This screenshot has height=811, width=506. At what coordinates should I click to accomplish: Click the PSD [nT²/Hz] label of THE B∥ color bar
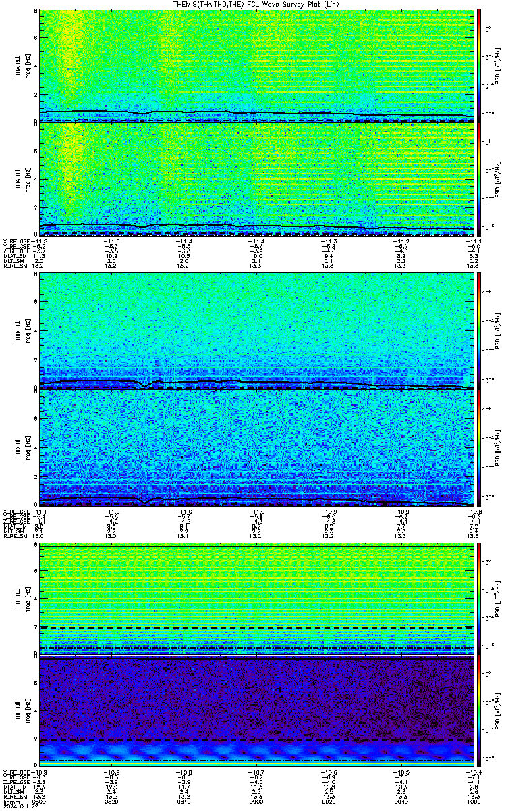tap(498, 712)
